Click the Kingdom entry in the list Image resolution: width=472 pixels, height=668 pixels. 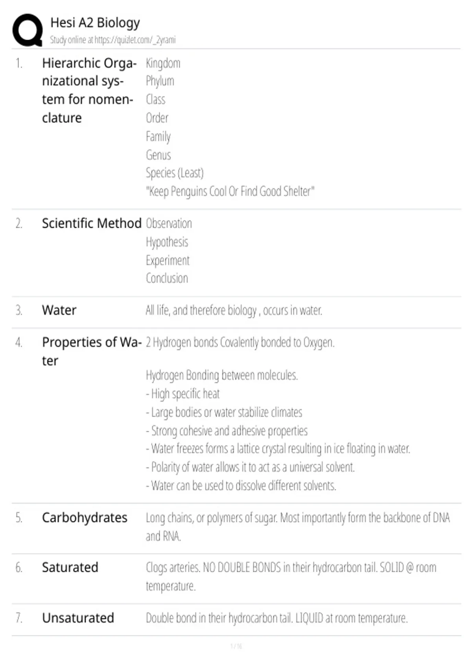[x=163, y=63]
